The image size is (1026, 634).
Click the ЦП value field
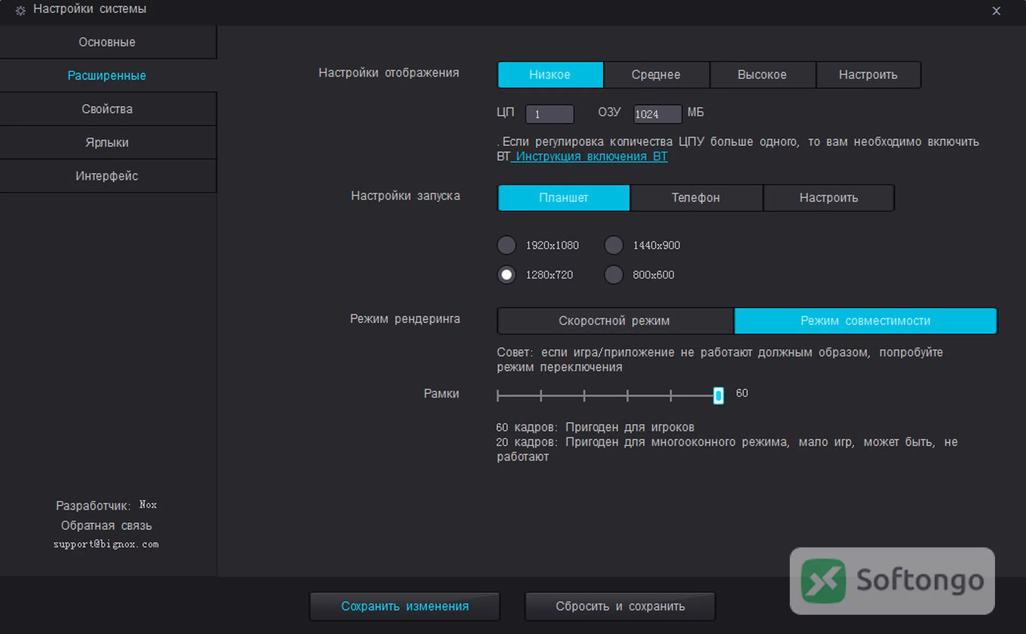tap(550, 114)
